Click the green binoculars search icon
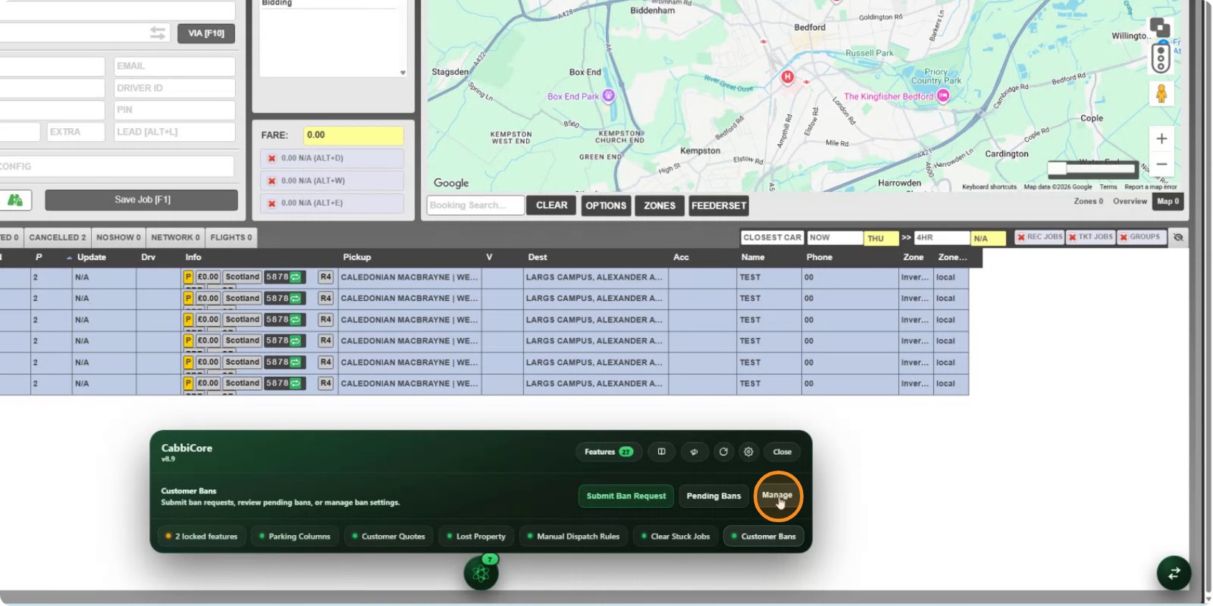The height and width of the screenshot is (606, 1213). 15,200
